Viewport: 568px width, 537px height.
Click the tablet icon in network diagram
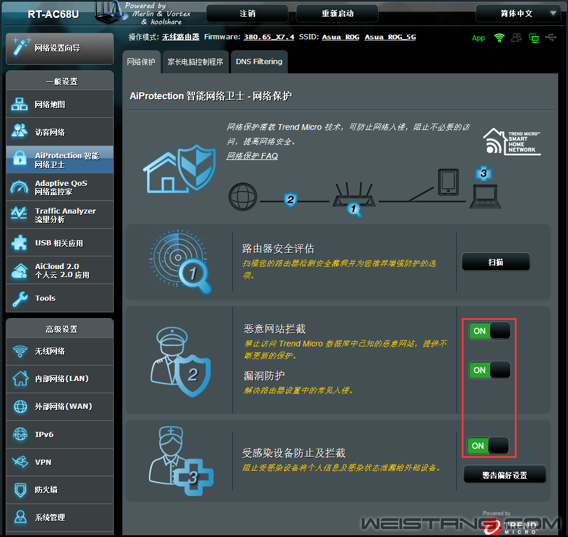coord(449,182)
